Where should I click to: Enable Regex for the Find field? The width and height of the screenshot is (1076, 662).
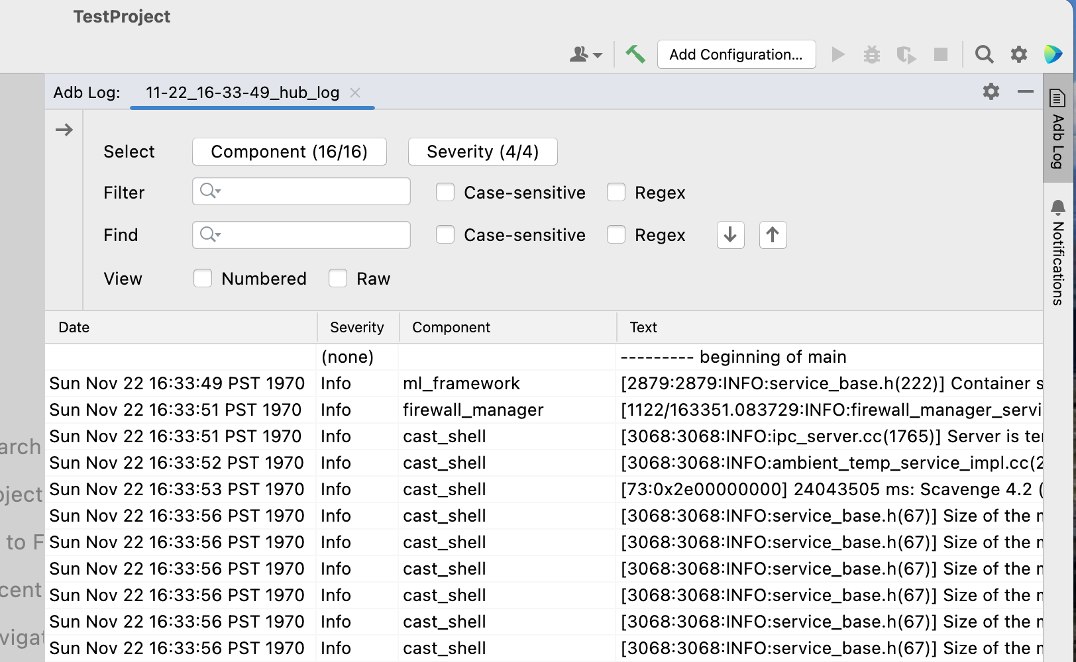click(616, 234)
